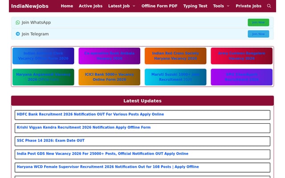Viewport: 285px width, 178px height.
Task: Click the Latest Updates section header
Action: pos(142,101)
